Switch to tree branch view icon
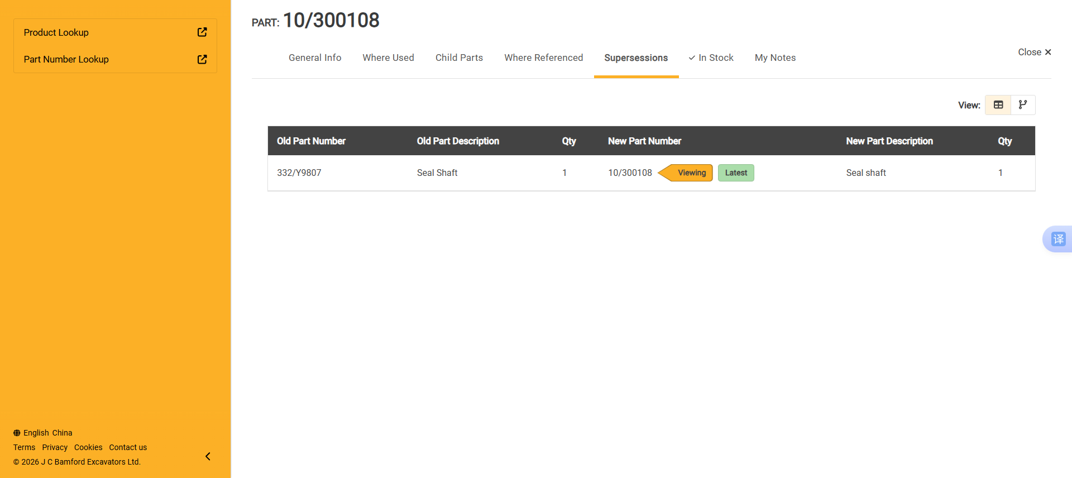The height and width of the screenshot is (478, 1072). (1023, 105)
